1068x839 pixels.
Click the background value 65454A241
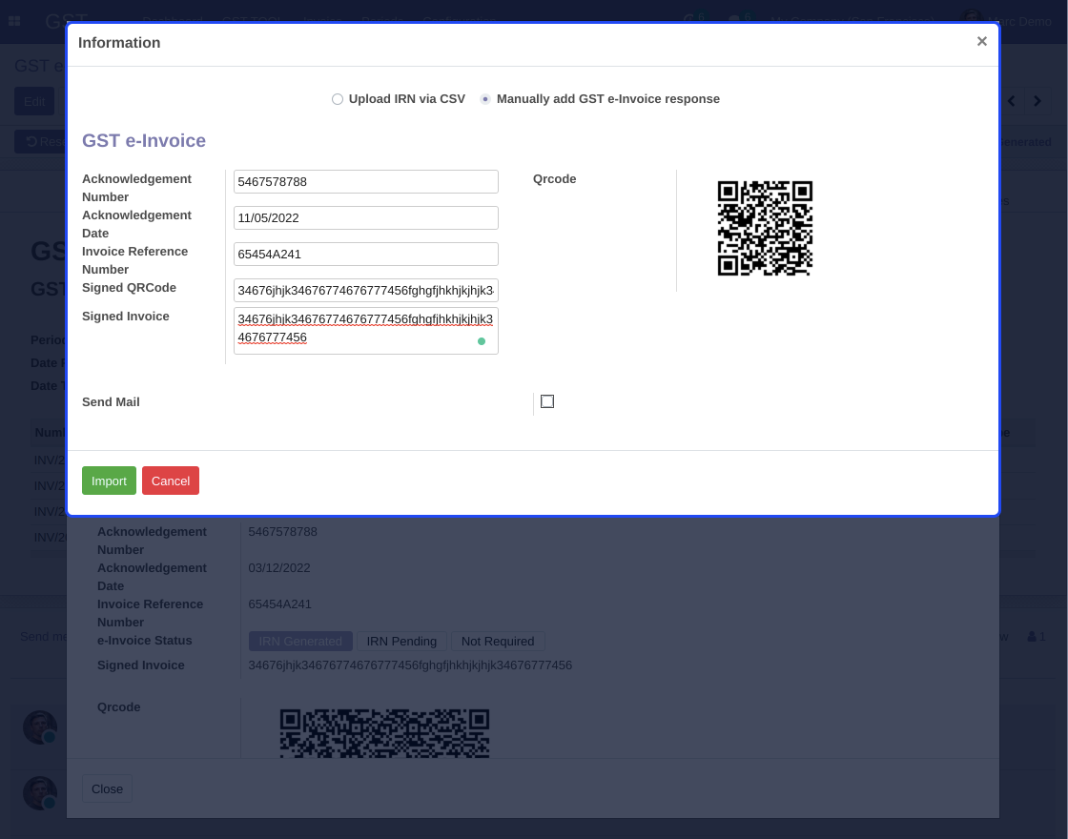(280, 604)
